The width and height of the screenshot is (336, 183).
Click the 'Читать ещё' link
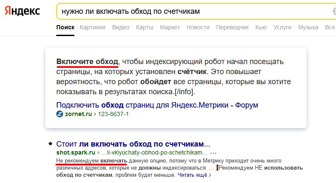click(x=194, y=175)
